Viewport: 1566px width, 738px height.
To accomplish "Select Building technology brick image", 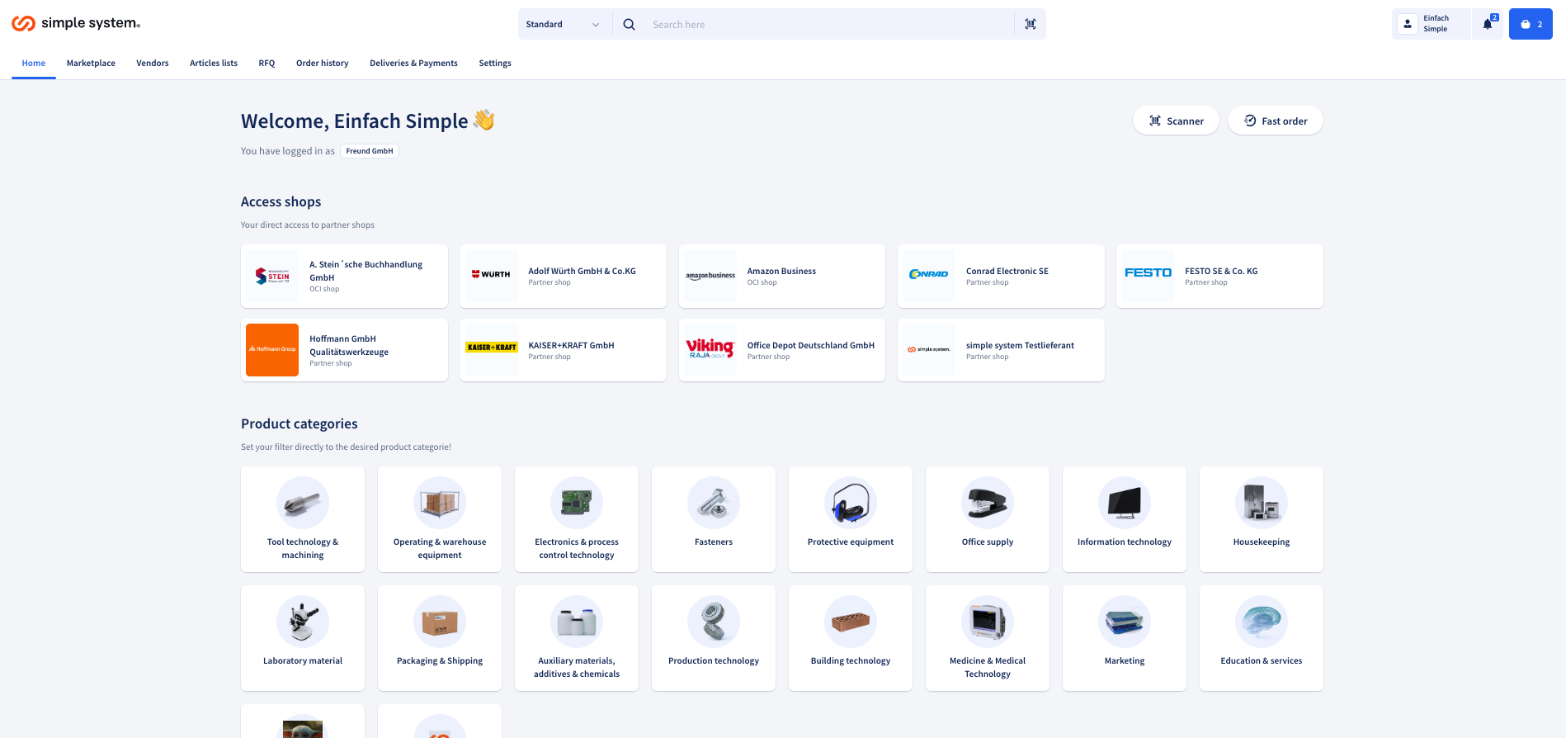I will tap(851, 622).
